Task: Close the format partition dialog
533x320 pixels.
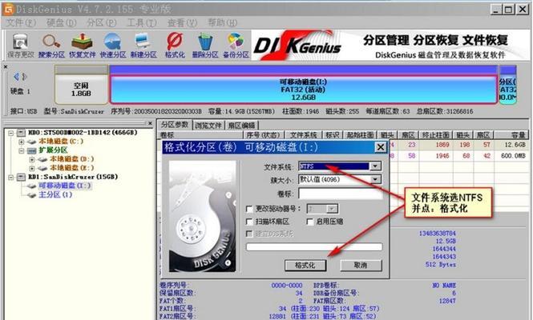Action: click(381, 147)
